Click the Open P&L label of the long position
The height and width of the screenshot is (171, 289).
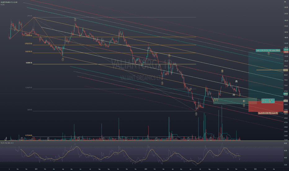pyautogui.click(x=268, y=101)
